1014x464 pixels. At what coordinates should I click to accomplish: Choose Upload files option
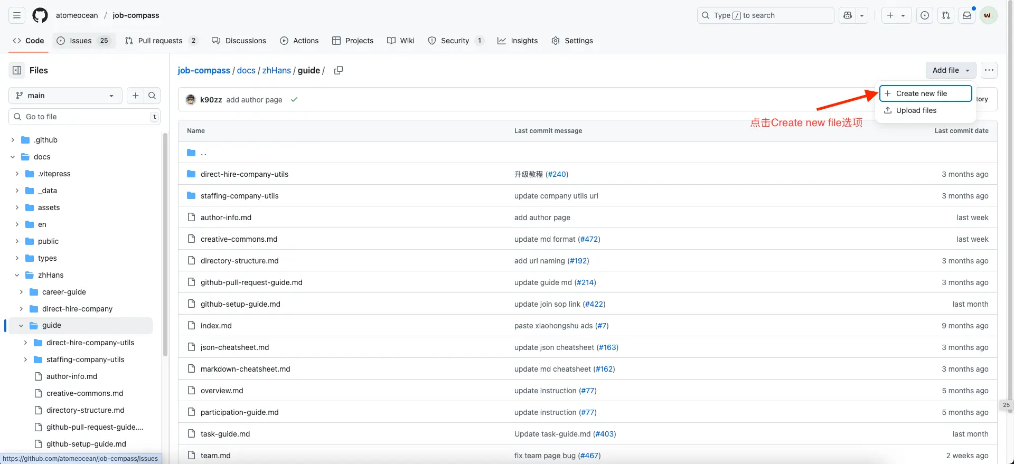(925, 110)
